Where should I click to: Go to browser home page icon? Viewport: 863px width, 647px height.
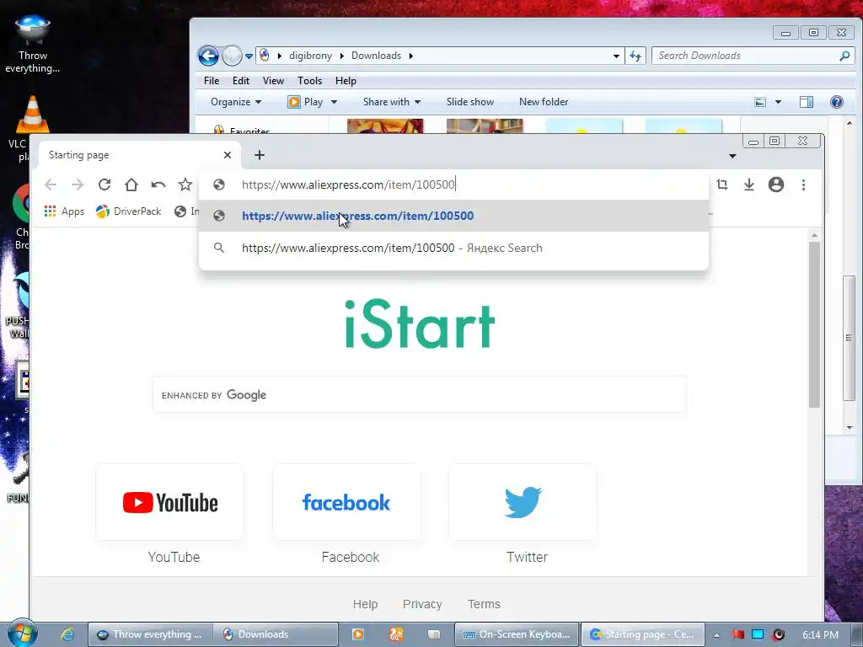131,184
